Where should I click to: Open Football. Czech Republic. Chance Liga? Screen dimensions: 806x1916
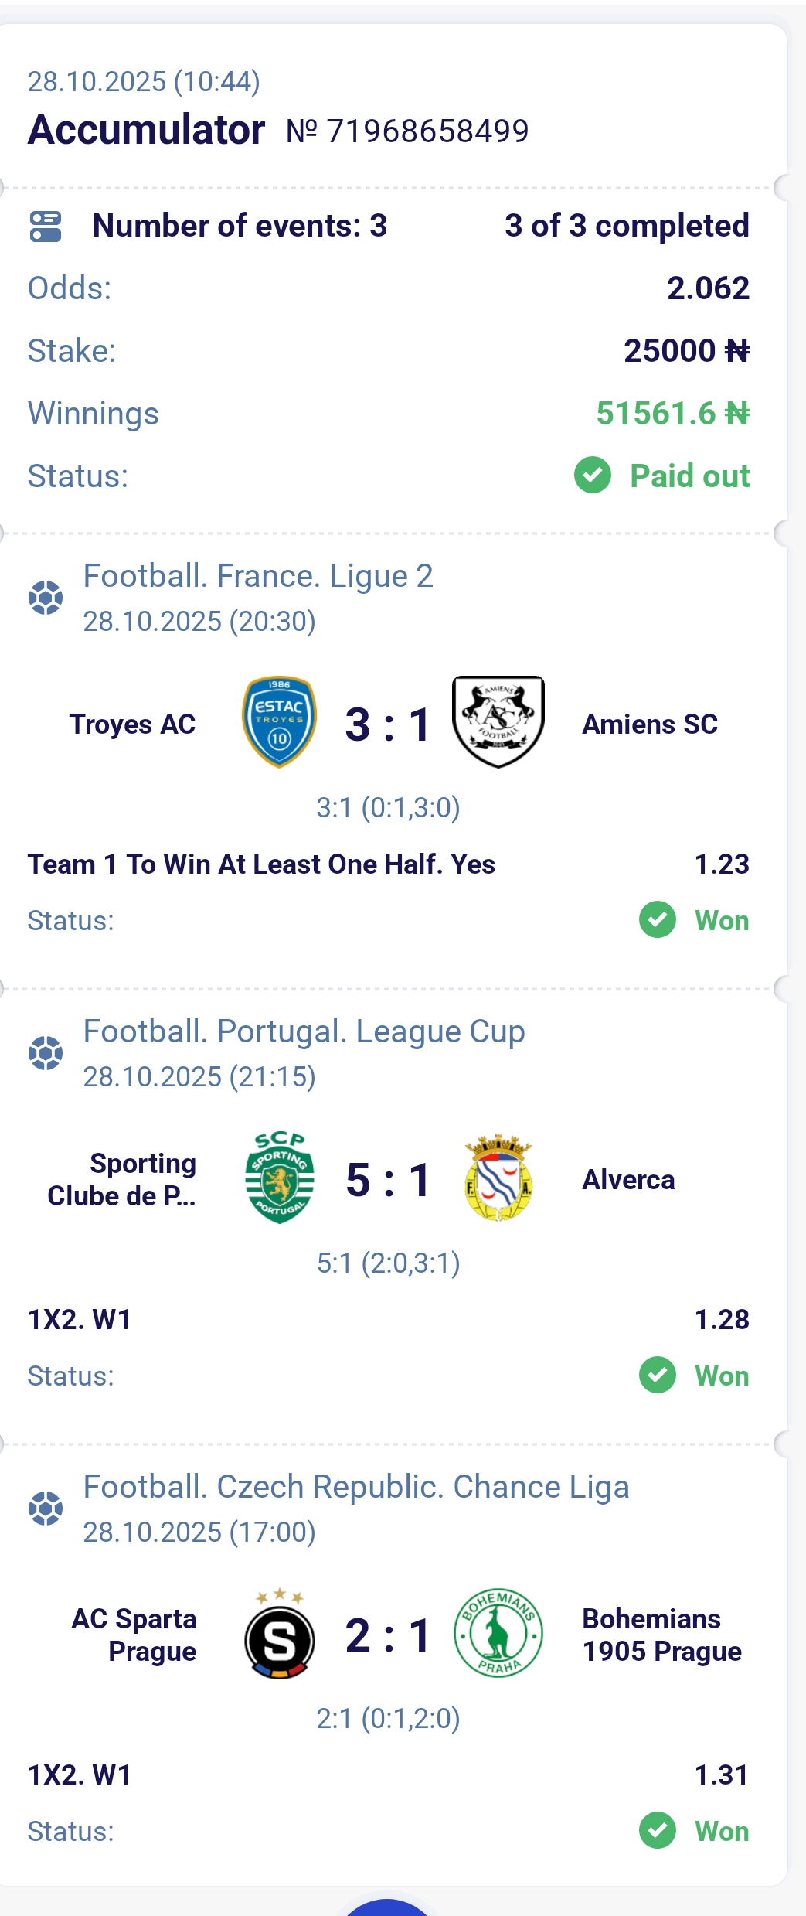tap(356, 1487)
